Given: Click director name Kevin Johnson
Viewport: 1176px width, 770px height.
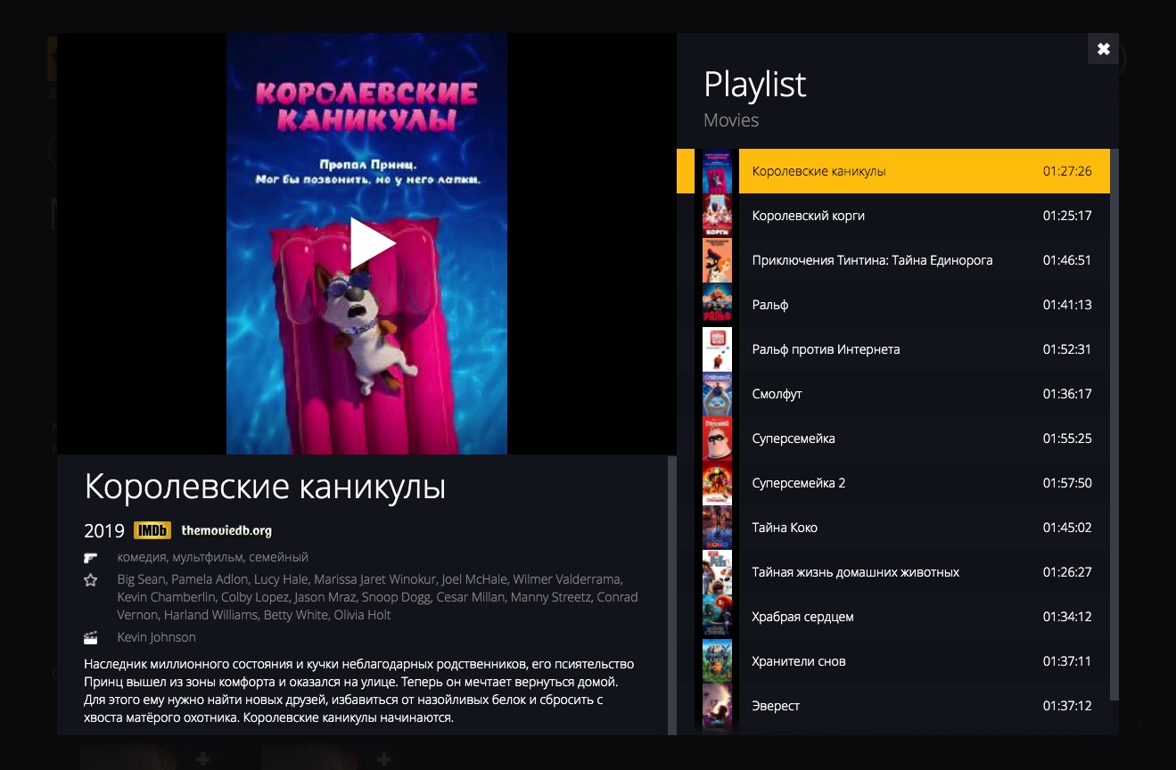Looking at the screenshot, I should 156,637.
